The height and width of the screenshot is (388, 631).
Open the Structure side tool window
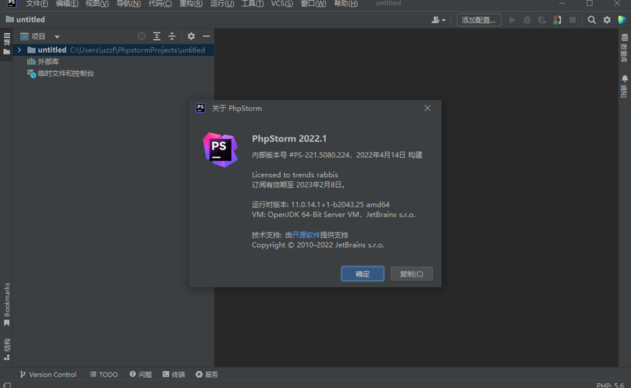pyautogui.click(x=7, y=349)
